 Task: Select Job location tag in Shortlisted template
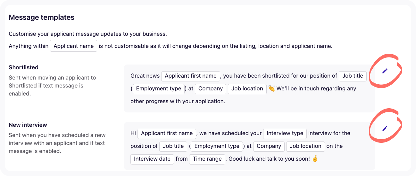(x=247, y=88)
